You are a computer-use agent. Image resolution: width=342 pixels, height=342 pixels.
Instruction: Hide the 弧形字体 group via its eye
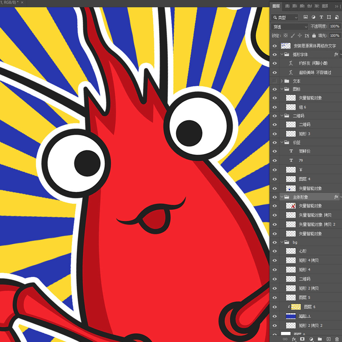pos(275,54)
